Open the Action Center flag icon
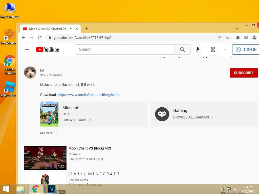The width and height of the screenshot is (259, 194). 223,189
